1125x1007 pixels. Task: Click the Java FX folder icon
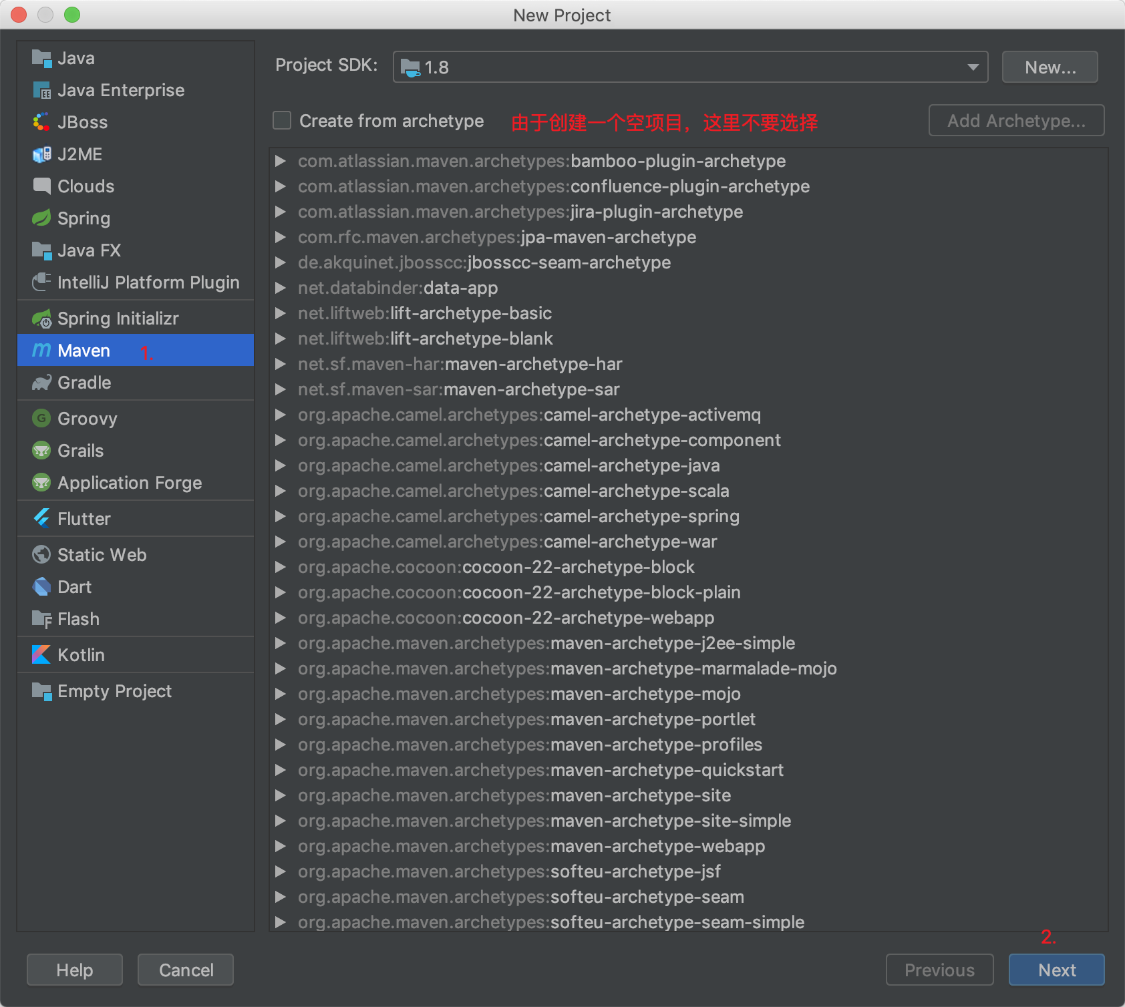tap(41, 250)
